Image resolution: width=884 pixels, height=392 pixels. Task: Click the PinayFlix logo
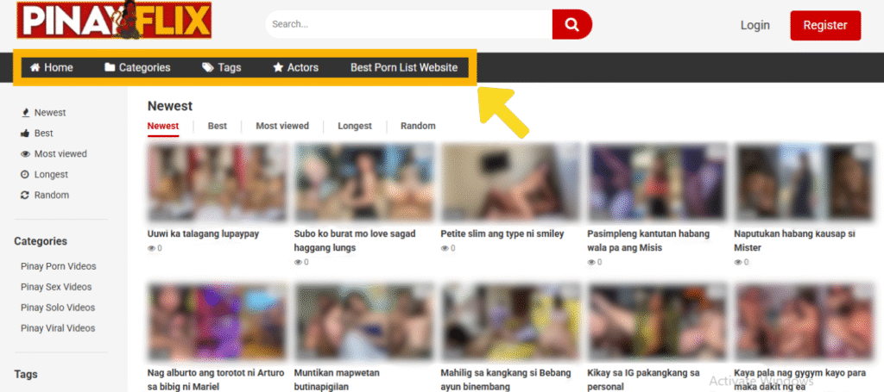(x=114, y=20)
